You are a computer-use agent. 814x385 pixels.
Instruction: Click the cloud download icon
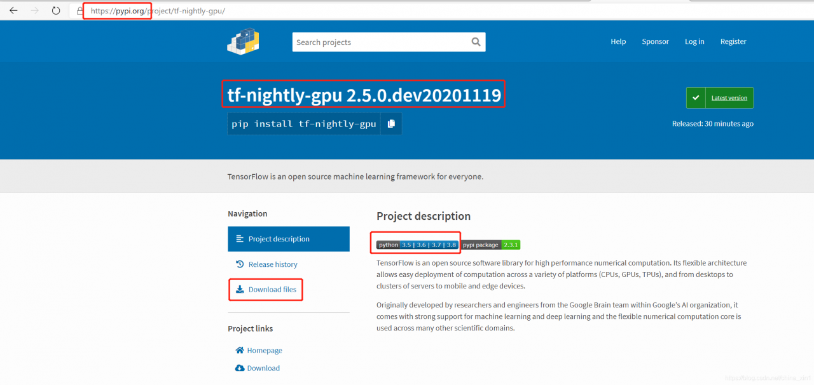pyautogui.click(x=240, y=368)
